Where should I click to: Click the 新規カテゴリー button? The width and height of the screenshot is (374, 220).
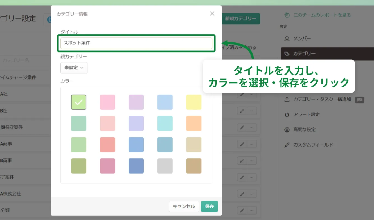pos(241,19)
